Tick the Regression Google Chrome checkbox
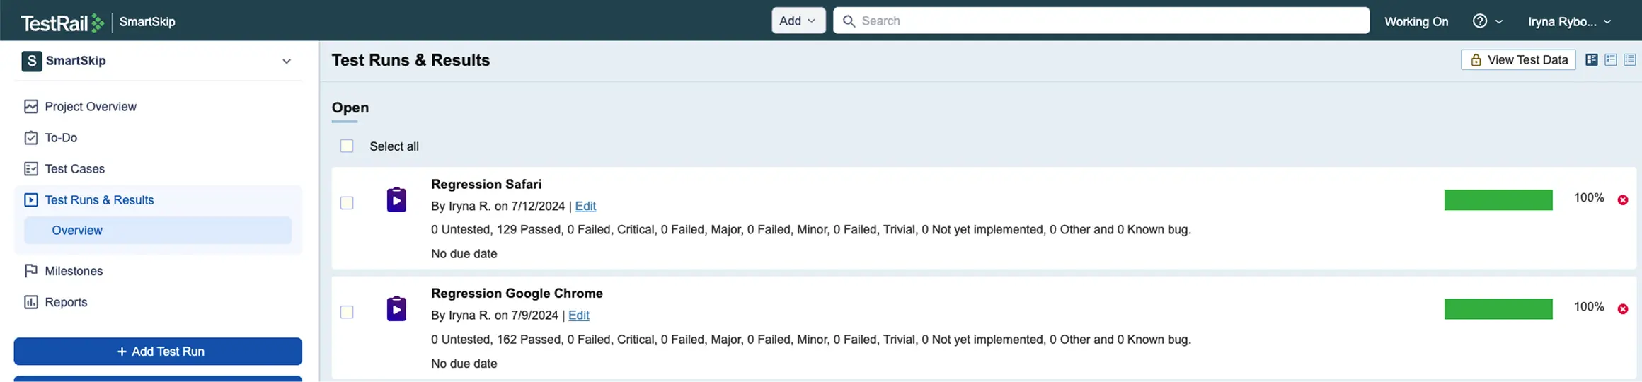This screenshot has height=382, width=1642. (x=347, y=312)
